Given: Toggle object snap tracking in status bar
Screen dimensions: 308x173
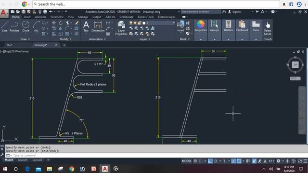Looking at the screenshot, I should point(233,161).
